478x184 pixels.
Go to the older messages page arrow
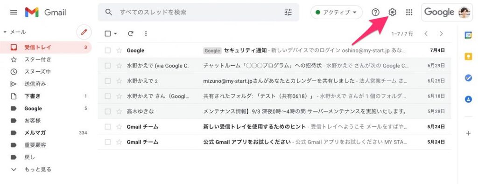pos(441,34)
